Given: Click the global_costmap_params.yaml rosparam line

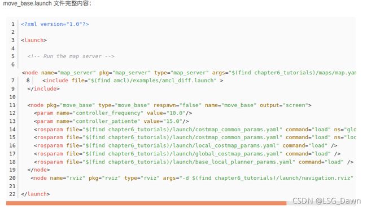Looking at the screenshot, I should pyautogui.click(x=187, y=154).
